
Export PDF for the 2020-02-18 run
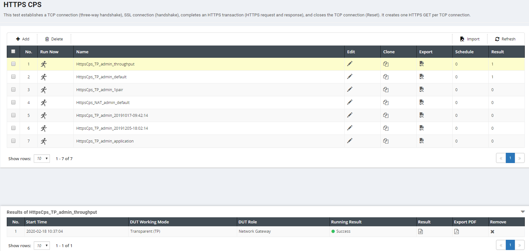[457, 231]
